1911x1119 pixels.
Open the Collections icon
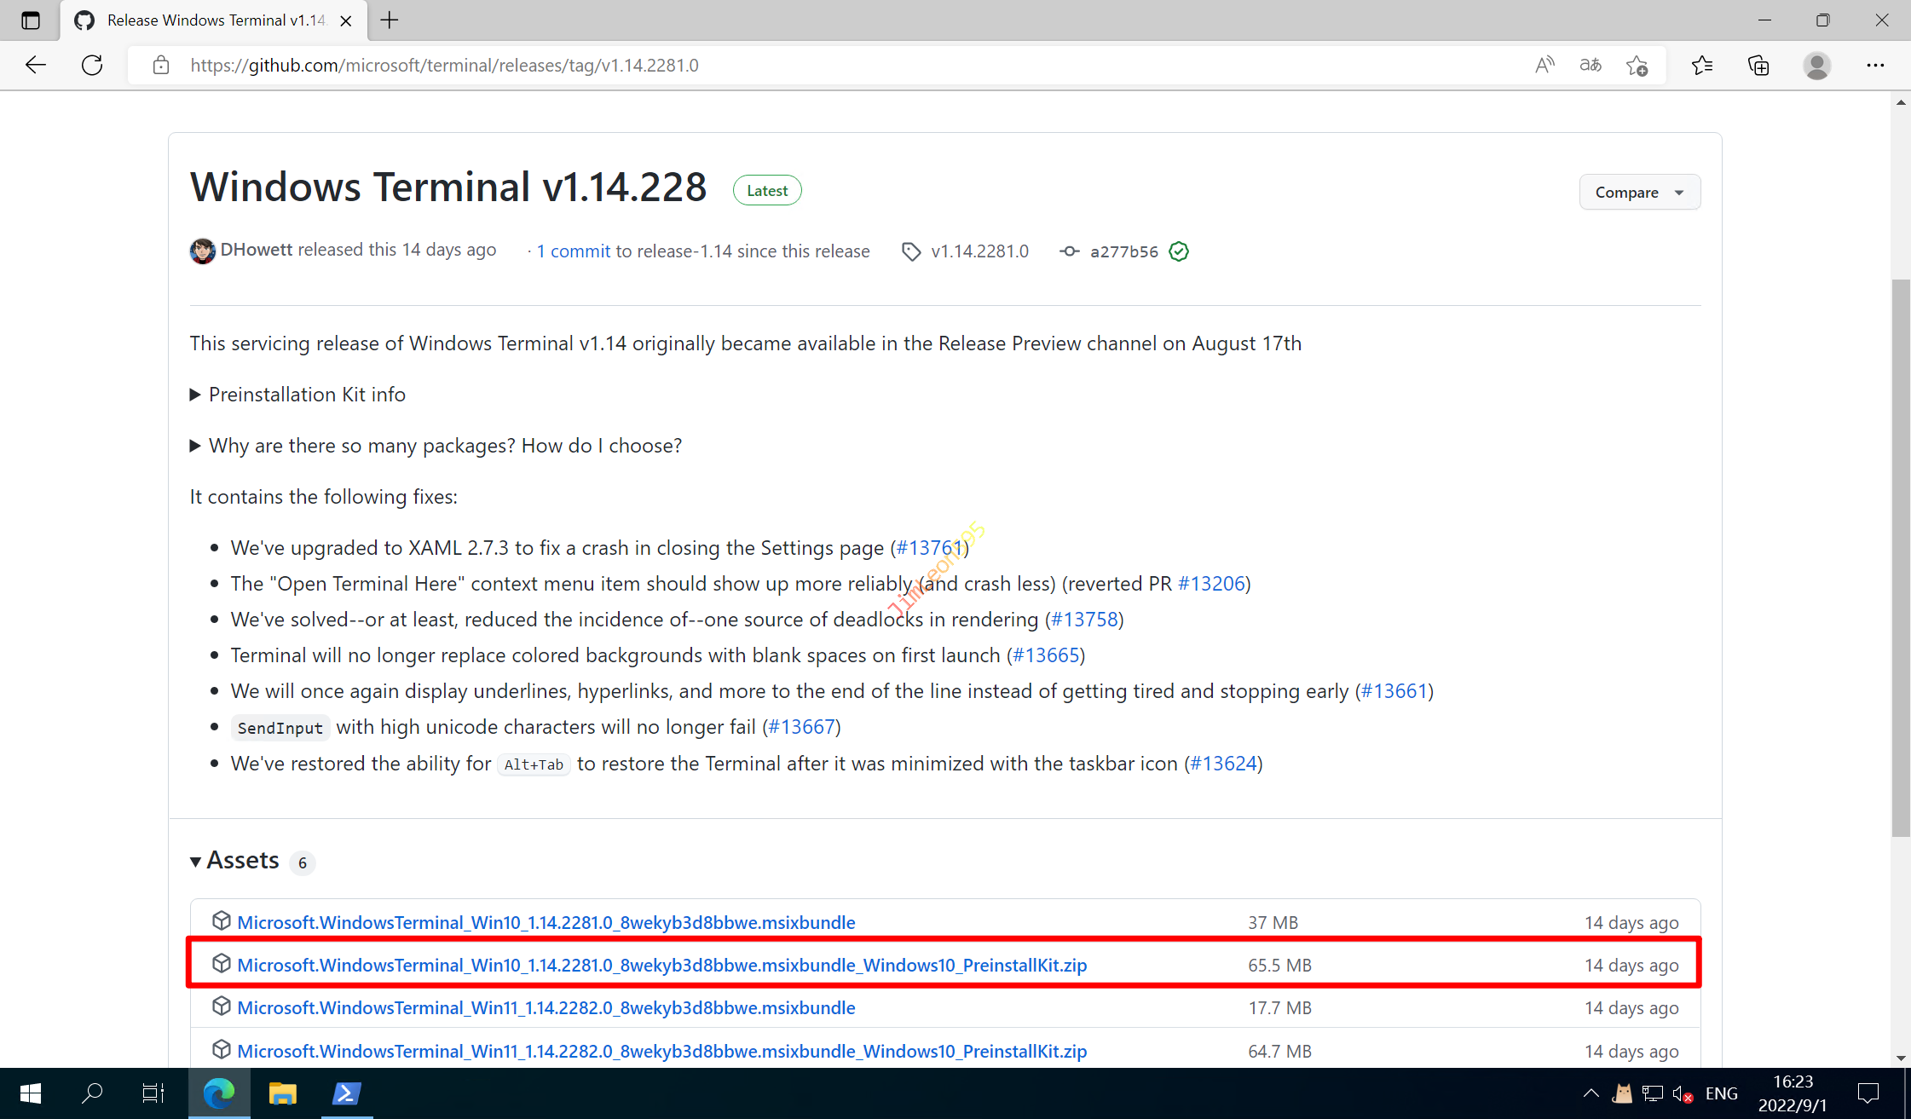point(1758,65)
